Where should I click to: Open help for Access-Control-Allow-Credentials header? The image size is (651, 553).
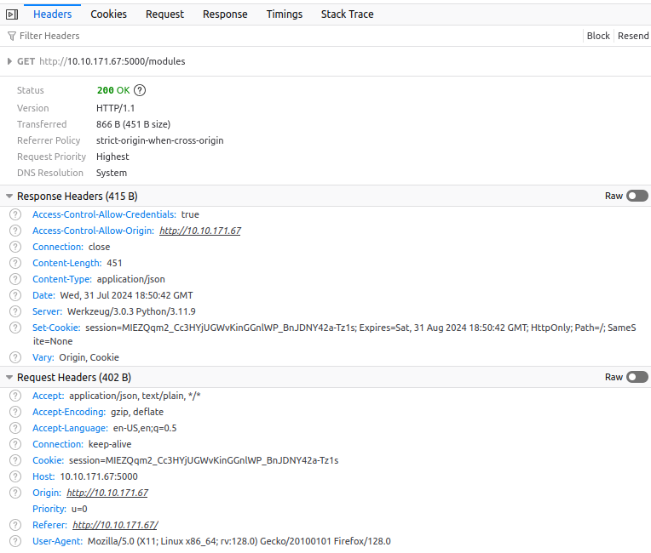click(x=15, y=214)
